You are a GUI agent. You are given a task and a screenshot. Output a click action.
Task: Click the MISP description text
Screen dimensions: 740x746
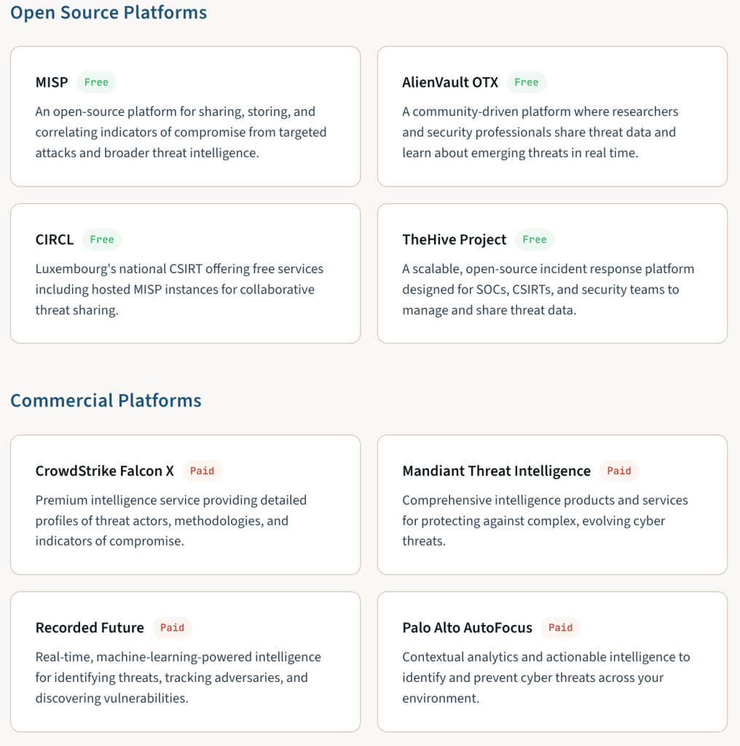[x=181, y=133]
